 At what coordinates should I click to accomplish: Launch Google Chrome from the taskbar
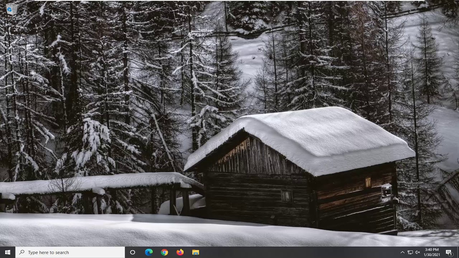tap(164, 252)
